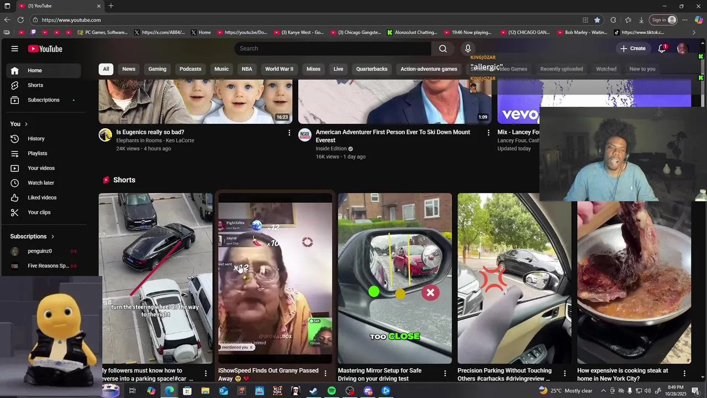The width and height of the screenshot is (707, 398).
Task: Click the search magnifier button
Action: (x=443, y=49)
